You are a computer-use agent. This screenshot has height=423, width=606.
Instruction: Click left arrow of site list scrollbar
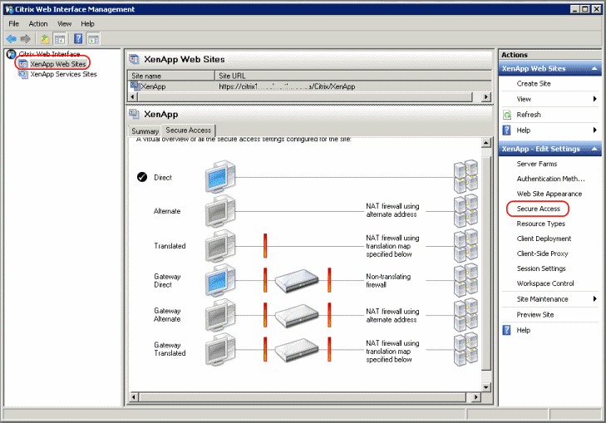(132, 96)
